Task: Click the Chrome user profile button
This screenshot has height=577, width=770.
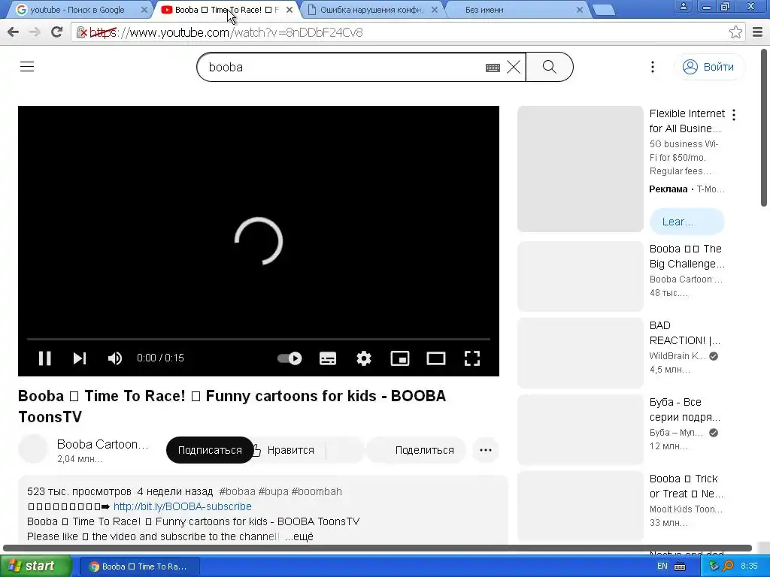Action: click(x=683, y=6)
